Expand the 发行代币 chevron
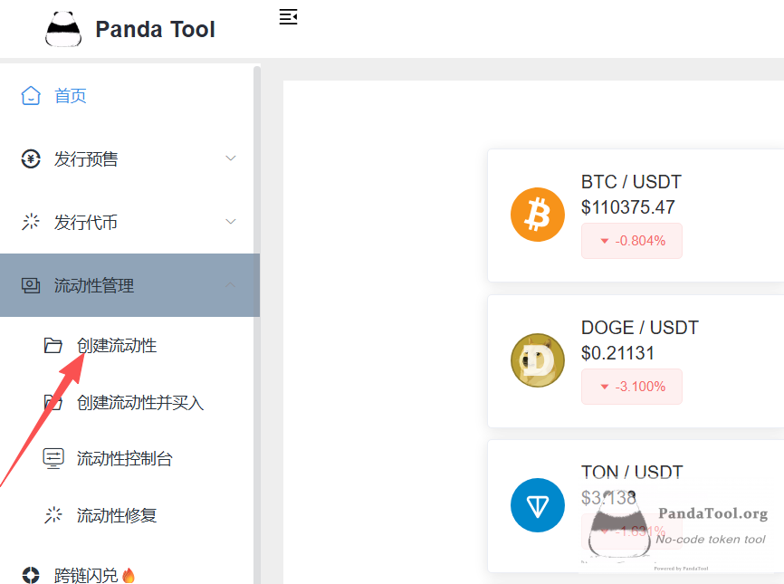 [x=231, y=222]
